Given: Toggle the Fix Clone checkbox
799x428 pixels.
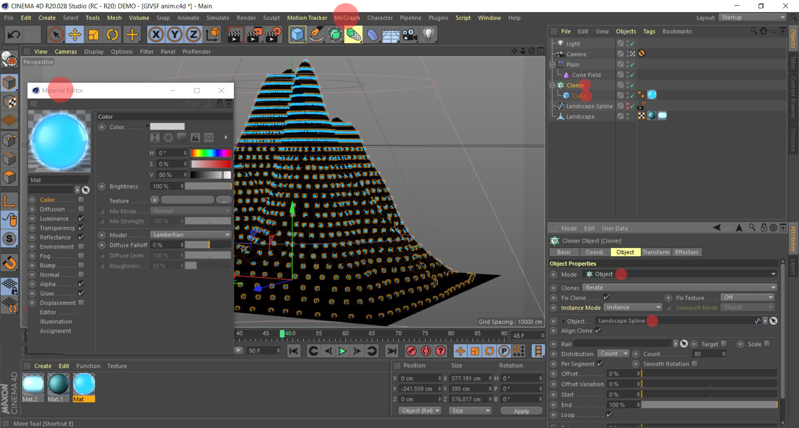Looking at the screenshot, I should 606,297.
